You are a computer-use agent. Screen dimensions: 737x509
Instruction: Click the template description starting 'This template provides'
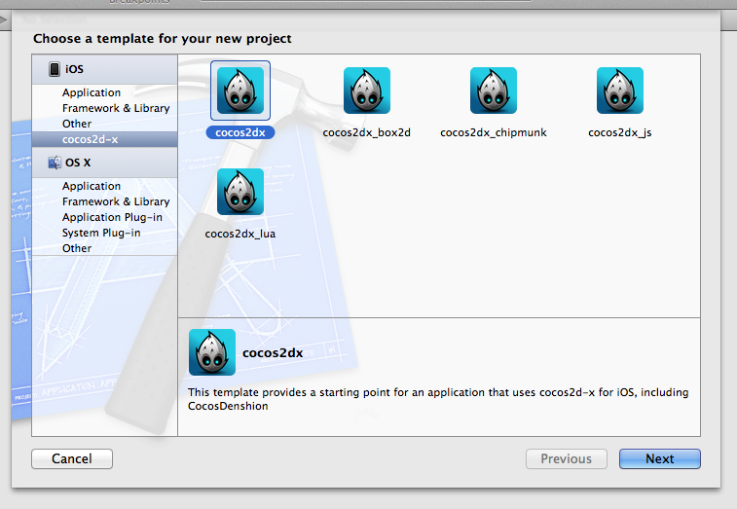coord(438,399)
